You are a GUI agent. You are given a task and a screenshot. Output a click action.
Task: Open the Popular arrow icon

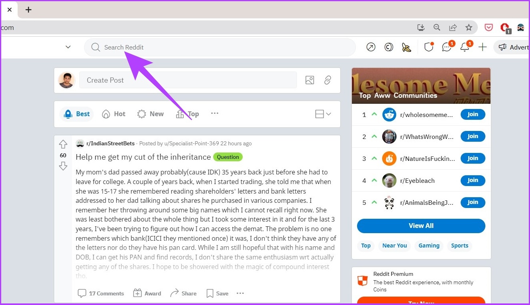click(371, 47)
